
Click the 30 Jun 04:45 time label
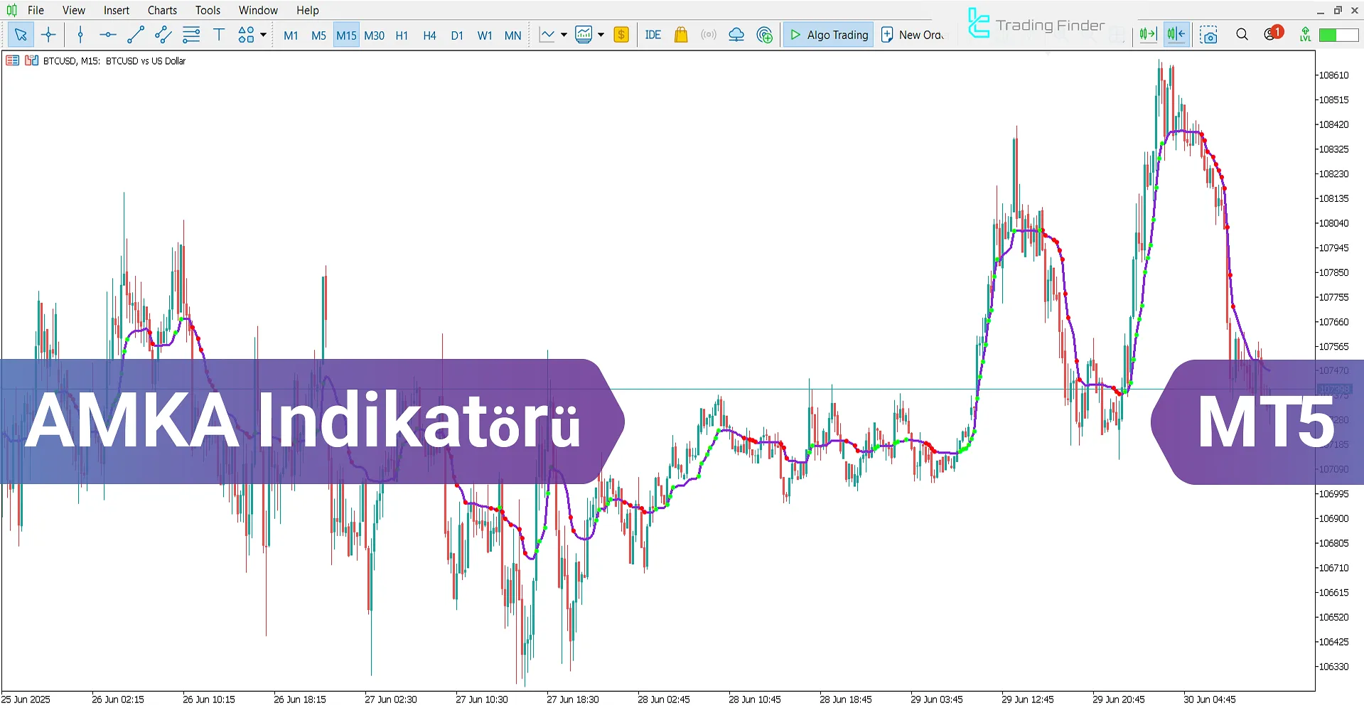tap(1209, 699)
